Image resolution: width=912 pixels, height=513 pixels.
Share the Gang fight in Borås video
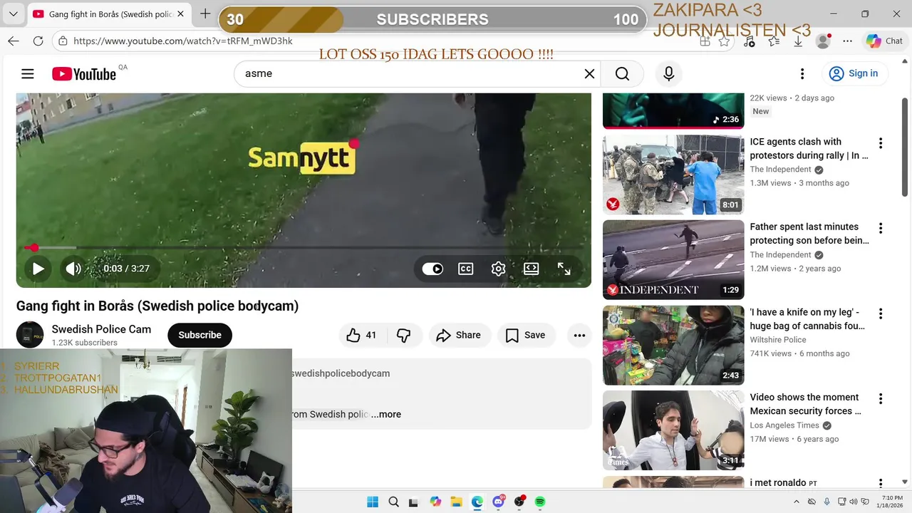tap(460, 335)
